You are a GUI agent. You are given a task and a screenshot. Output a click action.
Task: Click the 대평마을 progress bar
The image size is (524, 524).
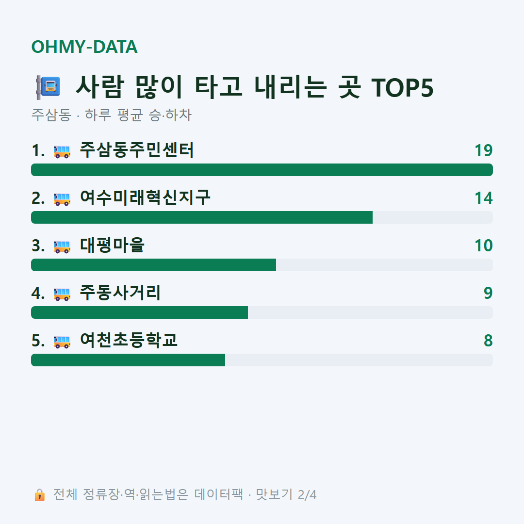tap(262, 265)
